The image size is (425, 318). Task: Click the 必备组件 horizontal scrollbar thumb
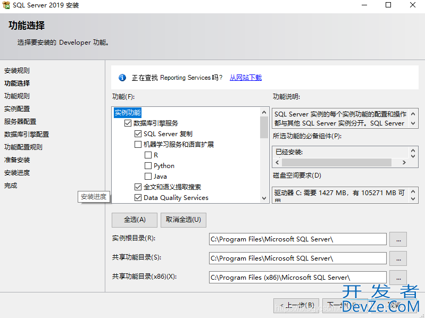coord(337,162)
